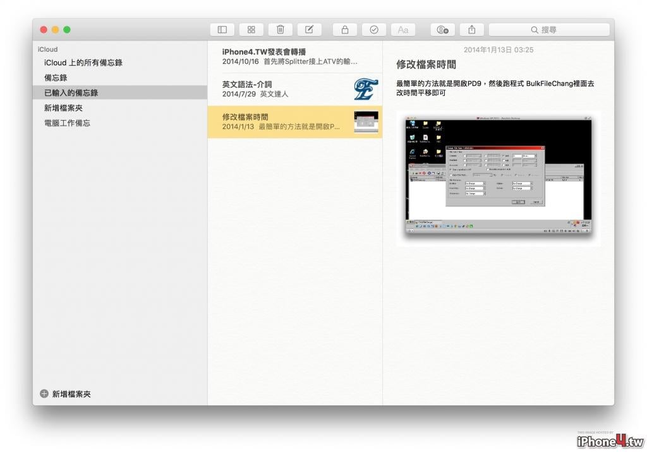The height and width of the screenshot is (452, 647).
Task: Click the embedded Windows screenshot image
Action: click(x=499, y=177)
